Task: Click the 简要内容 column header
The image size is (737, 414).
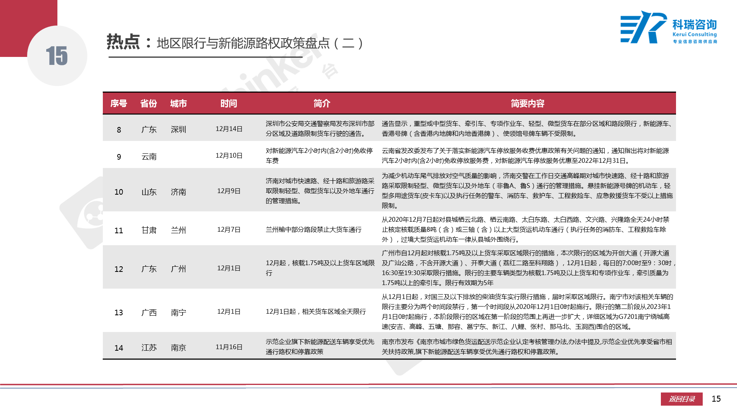Action: 527,103
